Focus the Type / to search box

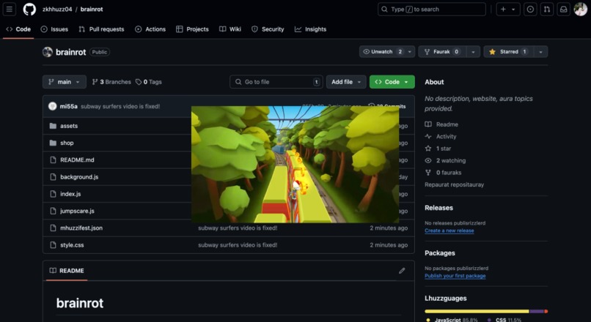point(432,9)
